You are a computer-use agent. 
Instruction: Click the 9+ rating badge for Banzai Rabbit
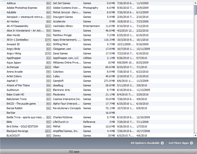[x=49, y=108]
